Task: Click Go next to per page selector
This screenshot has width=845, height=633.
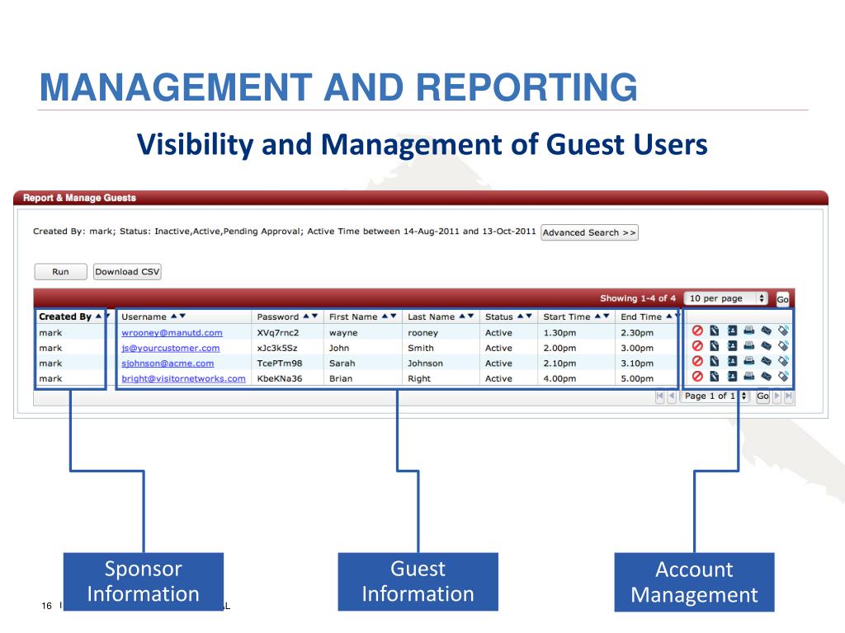Action: point(782,299)
